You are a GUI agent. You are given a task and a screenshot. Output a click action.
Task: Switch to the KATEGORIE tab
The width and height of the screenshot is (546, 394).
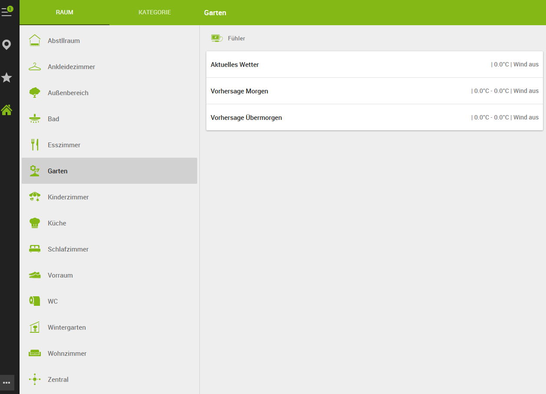click(155, 13)
